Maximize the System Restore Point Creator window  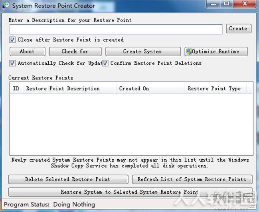(x=227, y=4)
